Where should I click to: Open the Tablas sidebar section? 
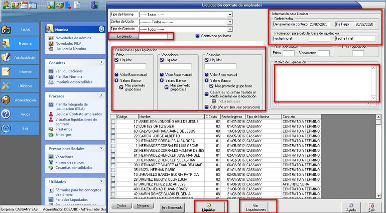tap(19, 29)
